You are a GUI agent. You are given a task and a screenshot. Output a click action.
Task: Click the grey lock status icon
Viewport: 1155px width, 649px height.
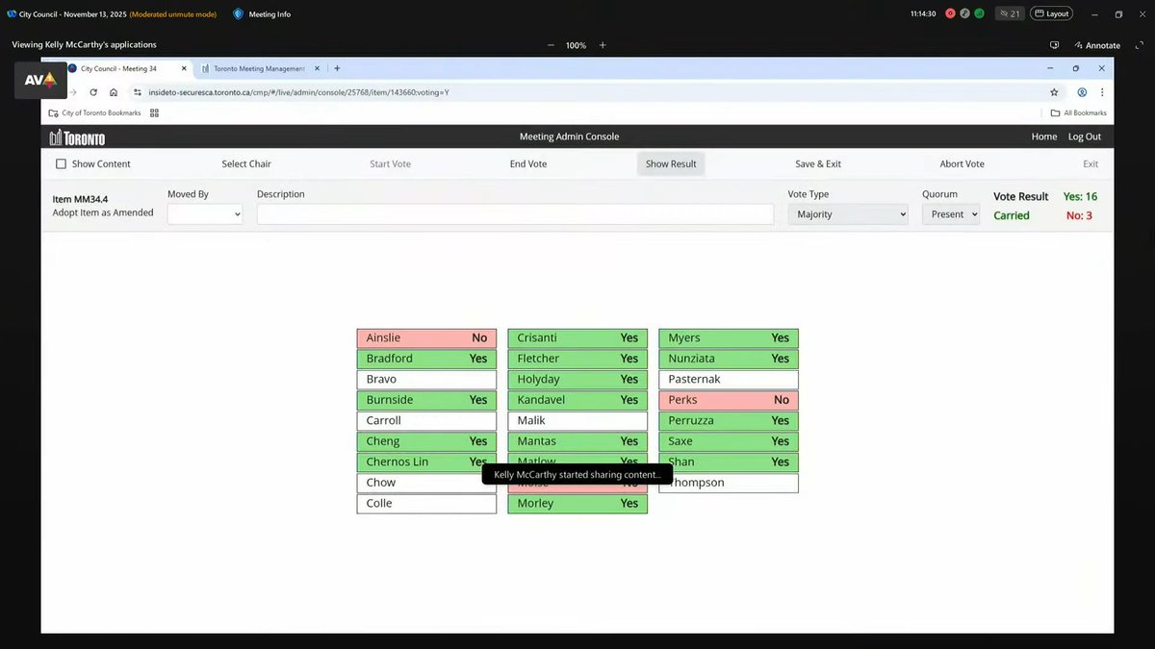[964, 13]
